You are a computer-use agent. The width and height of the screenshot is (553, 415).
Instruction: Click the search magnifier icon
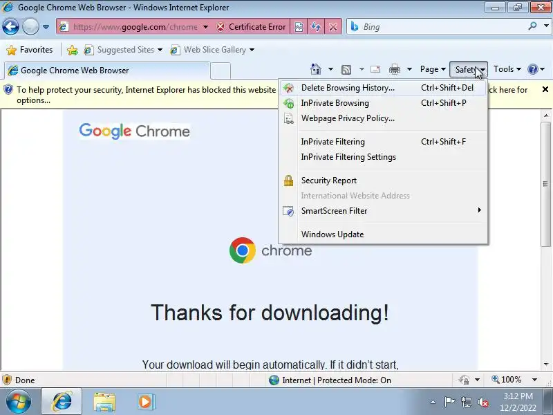[x=532, y=26]
